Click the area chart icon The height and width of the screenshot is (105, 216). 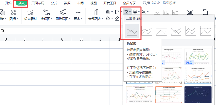pyautogui.click(x=108, y=18)
